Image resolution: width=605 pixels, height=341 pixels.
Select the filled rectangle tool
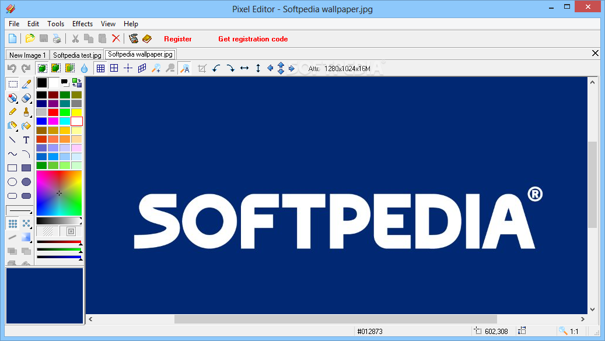tap(26, 168)
